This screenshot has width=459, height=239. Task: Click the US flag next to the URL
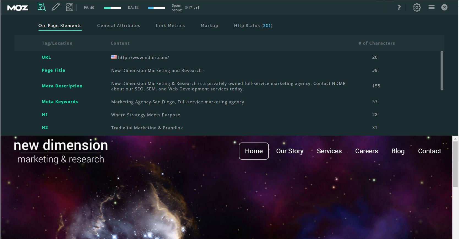pos(114,57)
